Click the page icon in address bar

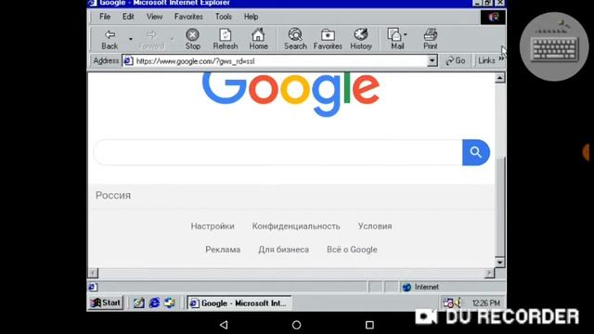pos(128,60)
